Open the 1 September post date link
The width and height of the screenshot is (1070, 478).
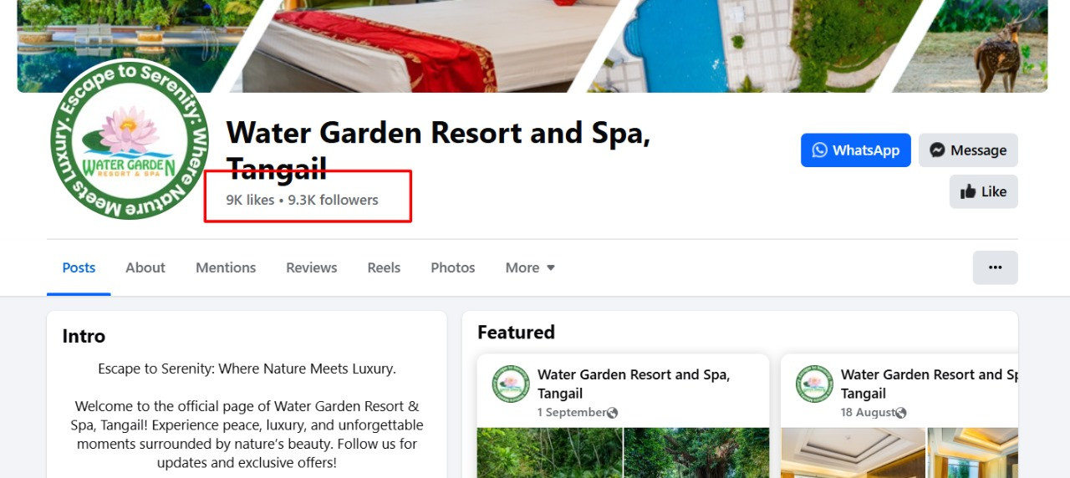coord(572,413)
